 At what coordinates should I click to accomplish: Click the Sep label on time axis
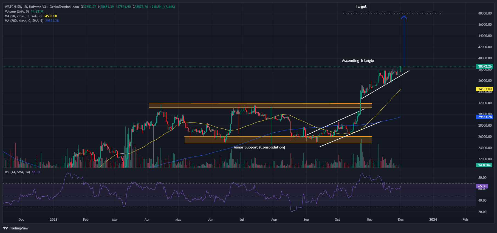(306, 220)
